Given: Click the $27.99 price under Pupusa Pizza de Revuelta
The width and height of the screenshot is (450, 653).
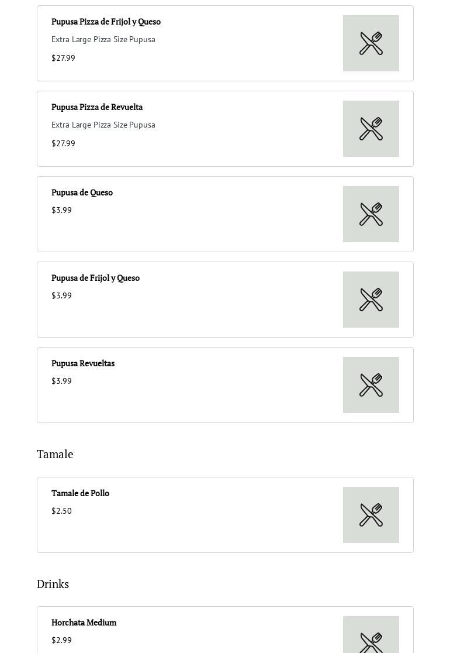Looking at the screenshot, I should coord(63,143).
